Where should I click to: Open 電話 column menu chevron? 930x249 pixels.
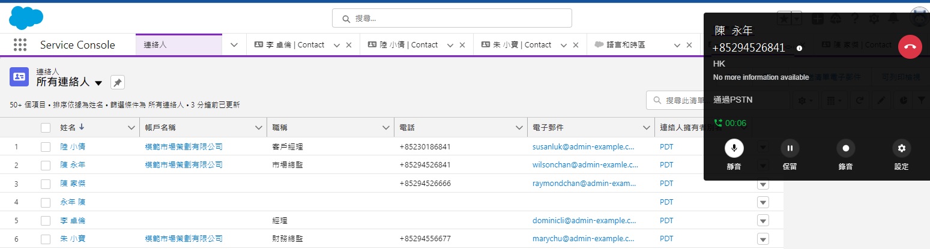pyautogui.click(x=520, y=127)
